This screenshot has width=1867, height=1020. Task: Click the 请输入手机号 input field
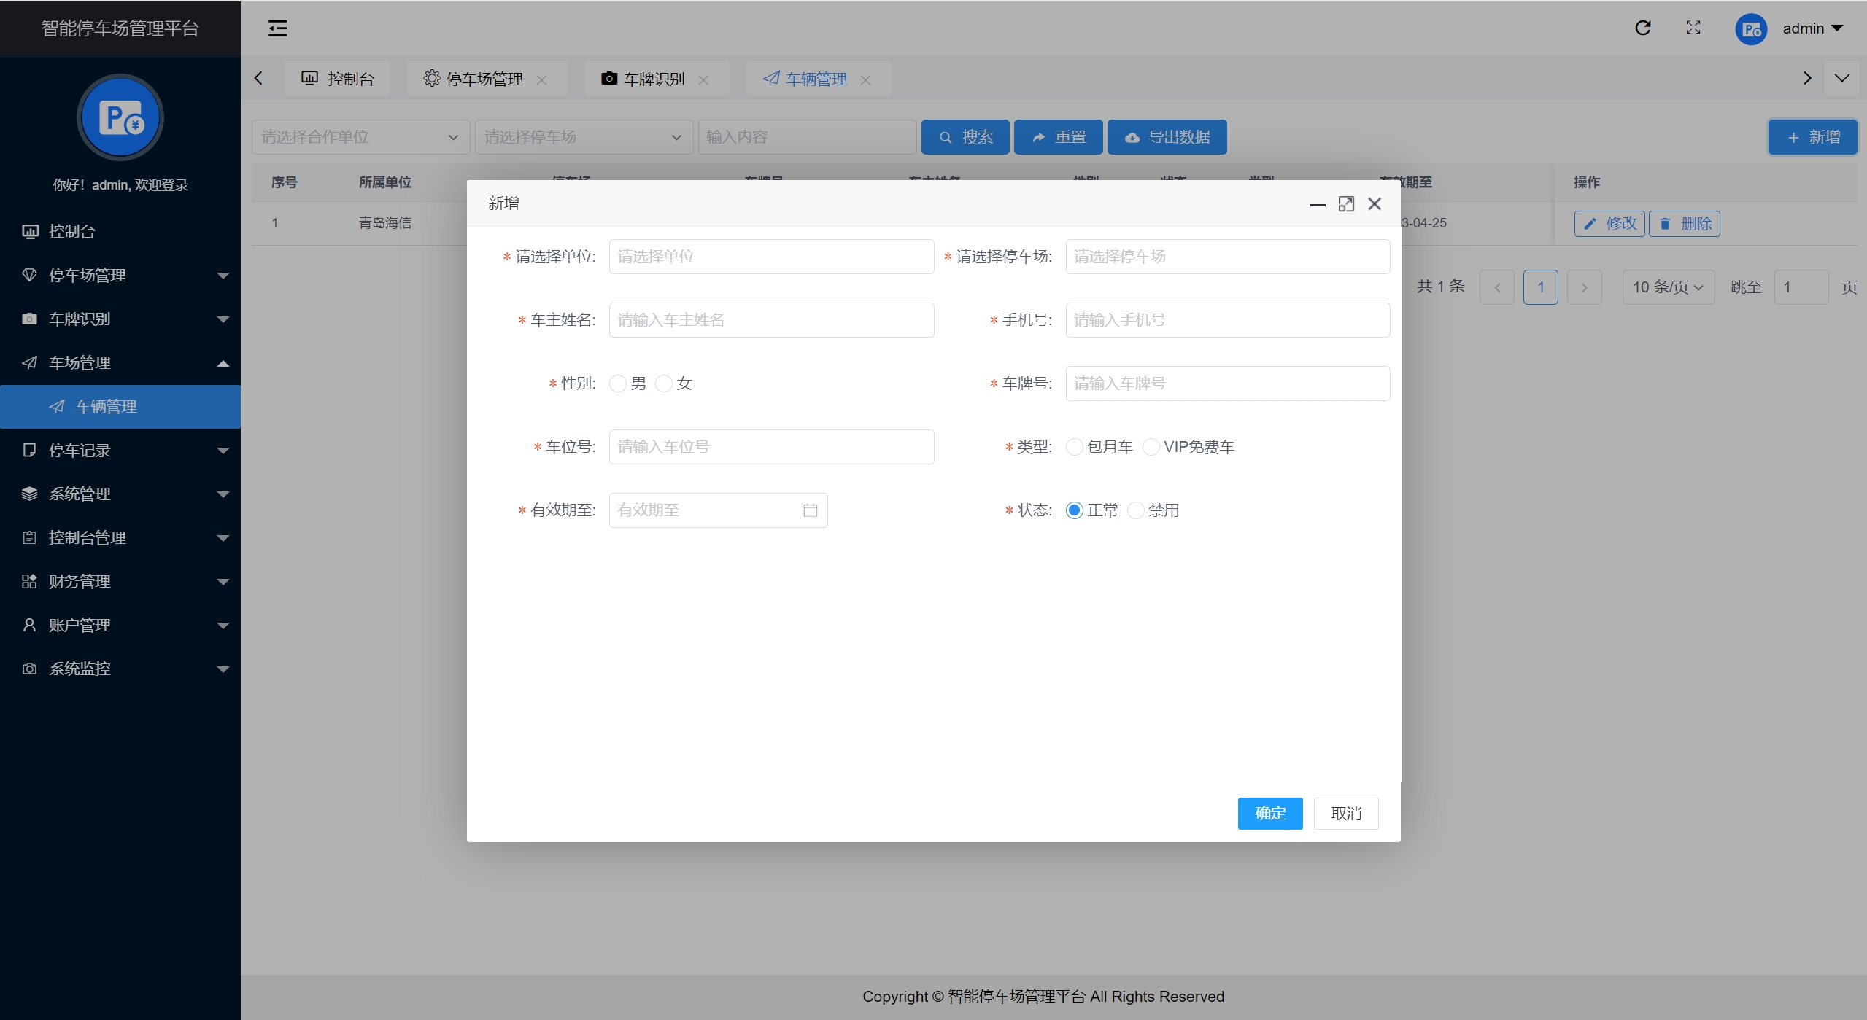[1227, 320]
